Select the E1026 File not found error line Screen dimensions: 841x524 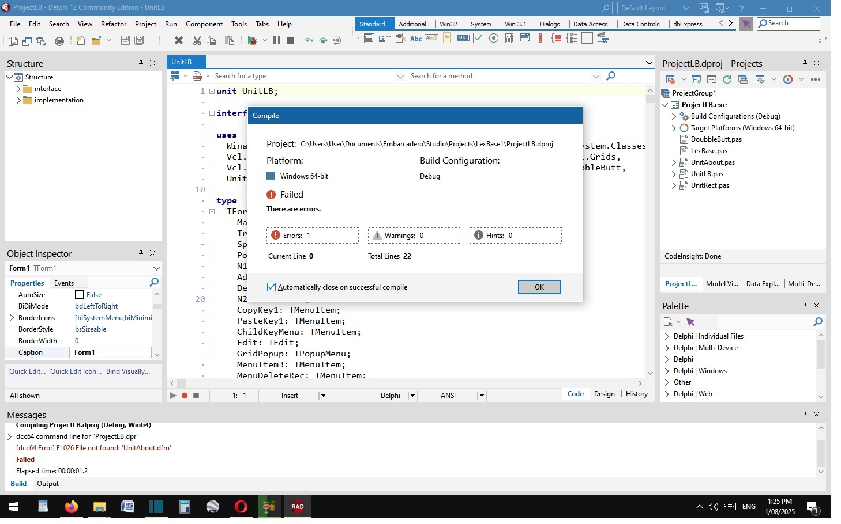(x=93, y=448)
